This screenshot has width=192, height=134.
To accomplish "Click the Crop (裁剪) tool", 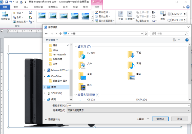I will tap(163, 17).
